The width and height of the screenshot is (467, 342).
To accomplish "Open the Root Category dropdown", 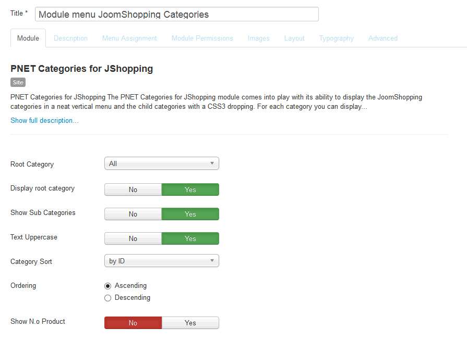I will click(162, 163).
